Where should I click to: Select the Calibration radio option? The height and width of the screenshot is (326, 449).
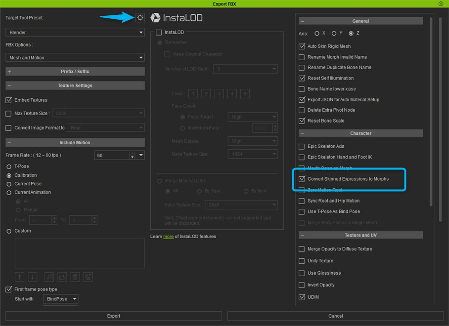coord(9,175)
